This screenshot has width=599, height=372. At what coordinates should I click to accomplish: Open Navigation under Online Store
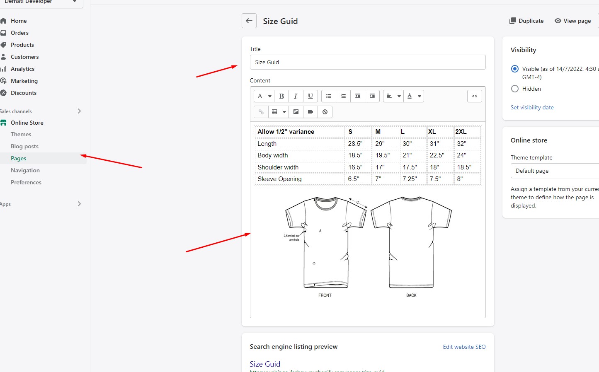coord(25,170)
